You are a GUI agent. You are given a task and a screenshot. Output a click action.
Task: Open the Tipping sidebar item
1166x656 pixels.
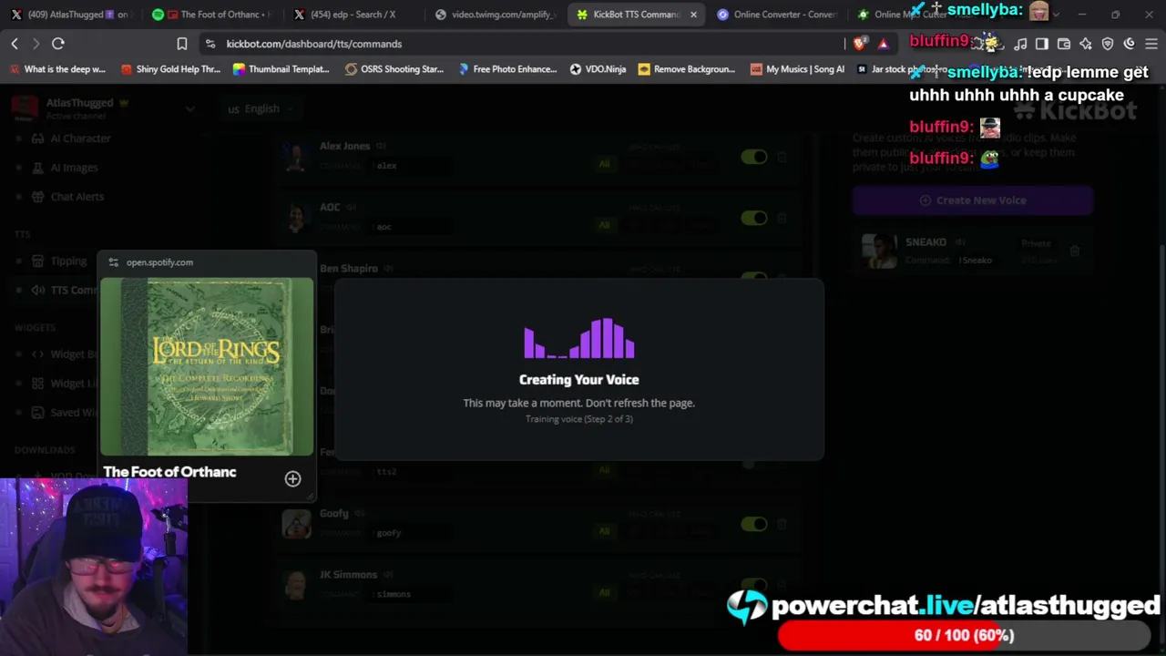59,261
